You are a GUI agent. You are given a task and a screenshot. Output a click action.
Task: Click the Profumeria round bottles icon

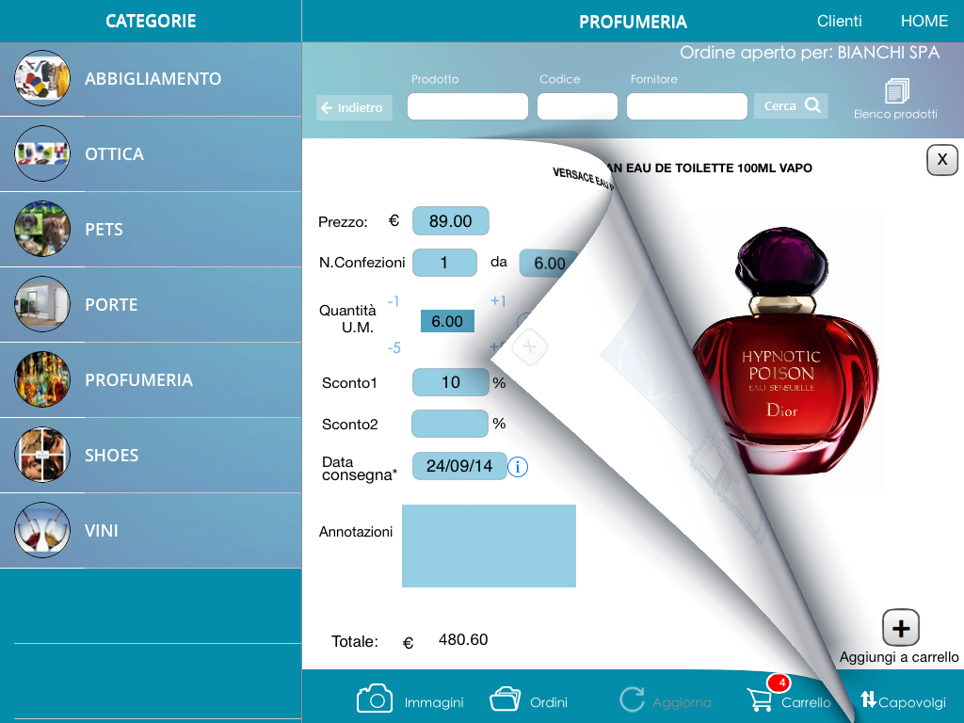[x=41, y=379]
